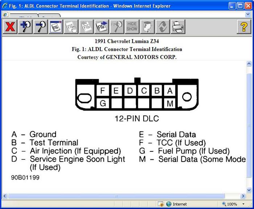Click 'Service Engine Soon Light' text
Viewport: 254px width, 209px height.
click(x=77, y=159)
